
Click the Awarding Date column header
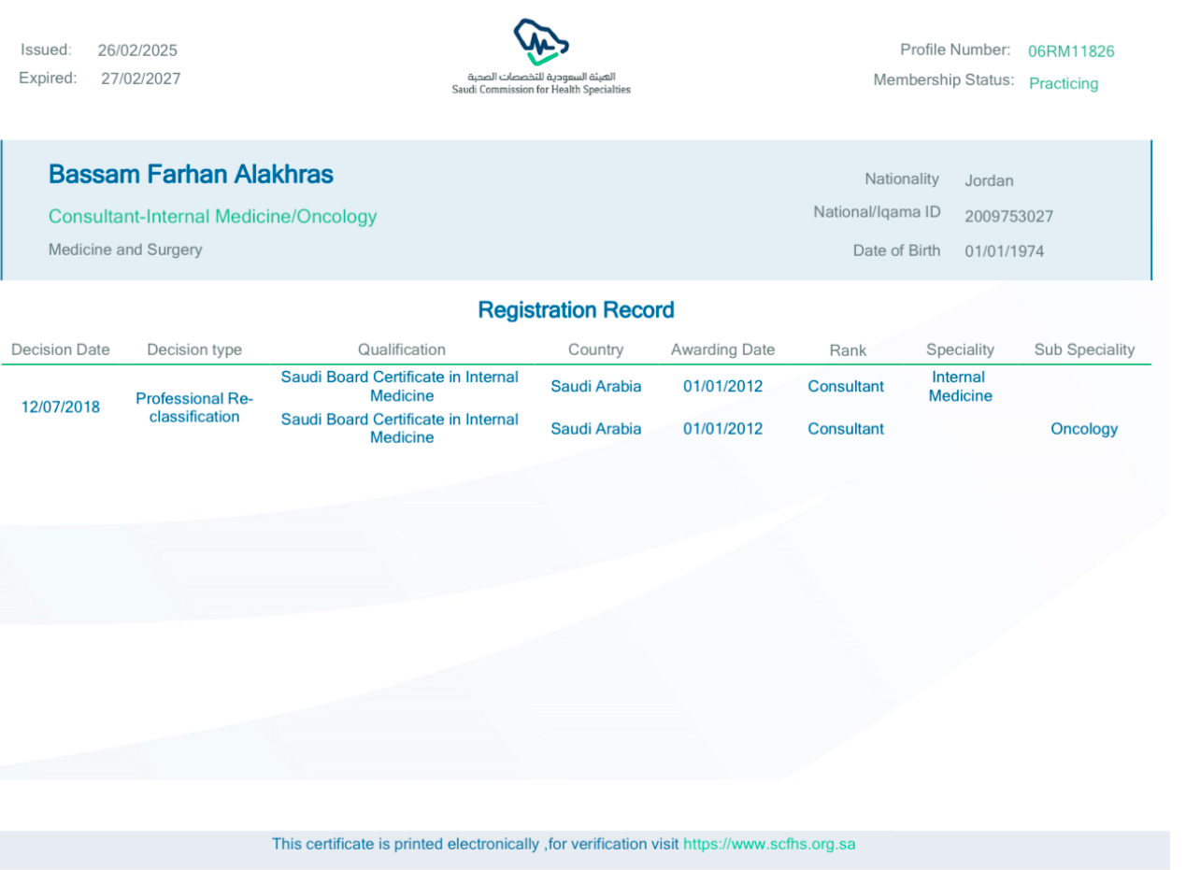pyautogui.click(x=722, y=349)
